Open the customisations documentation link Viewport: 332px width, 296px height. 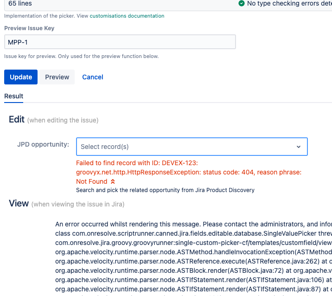pyautogui.click(x=127, y=16)
